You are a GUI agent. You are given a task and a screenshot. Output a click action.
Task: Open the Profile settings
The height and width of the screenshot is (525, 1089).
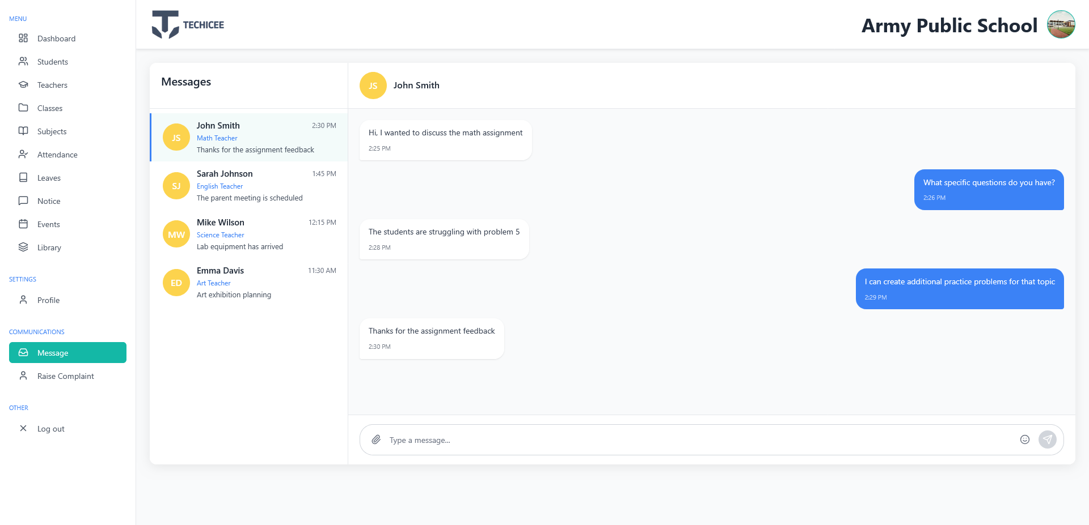tap(49, 300)
